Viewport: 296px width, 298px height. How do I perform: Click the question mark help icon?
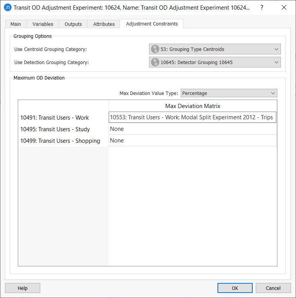pyautogui.click(x=262, y=7)
